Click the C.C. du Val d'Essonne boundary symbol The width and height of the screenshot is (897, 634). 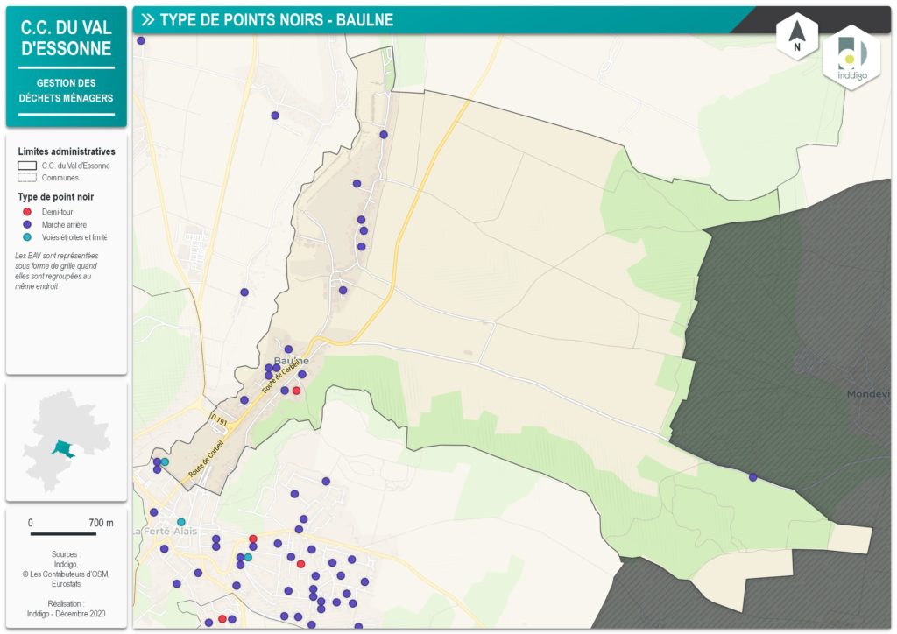[x=27, y=165]
